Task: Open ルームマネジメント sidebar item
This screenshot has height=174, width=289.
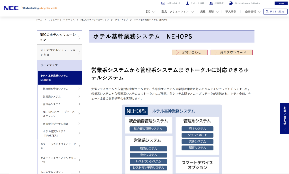Action: [59, 172]
